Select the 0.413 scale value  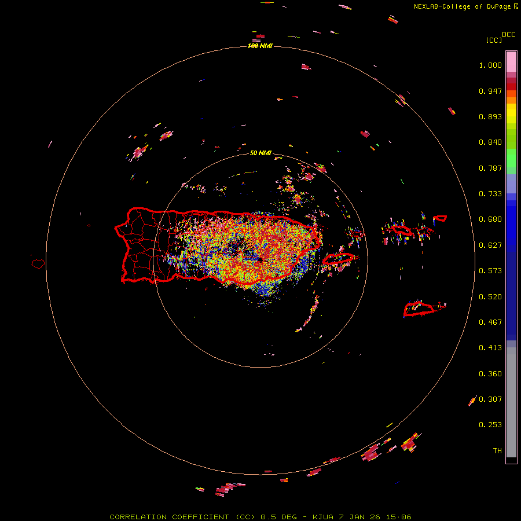pyautogui.click(x=490, y=348)
